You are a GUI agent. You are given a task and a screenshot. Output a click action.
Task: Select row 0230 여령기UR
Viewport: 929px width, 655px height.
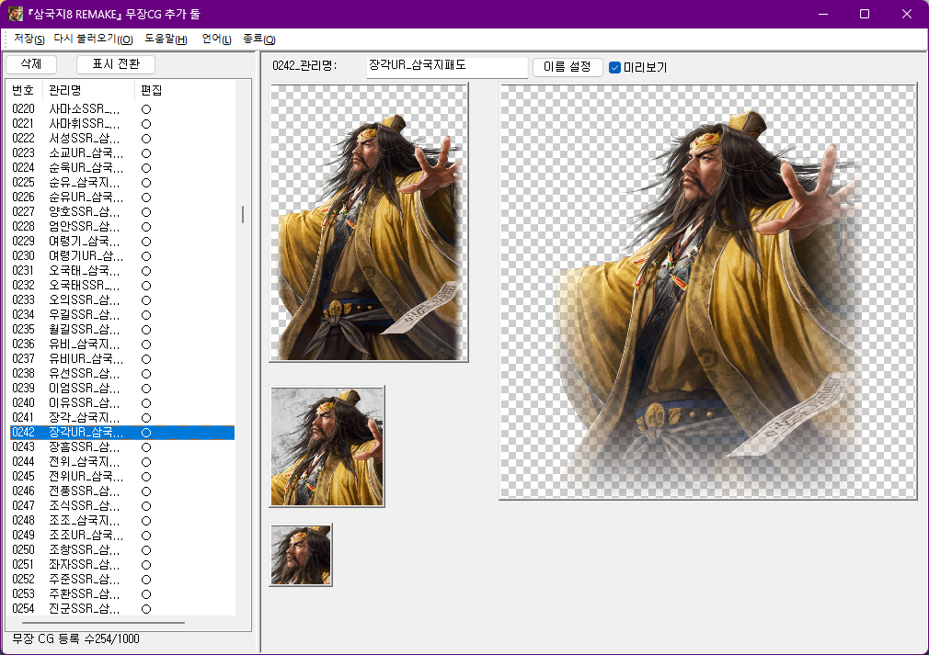click(x=122, y=256)
